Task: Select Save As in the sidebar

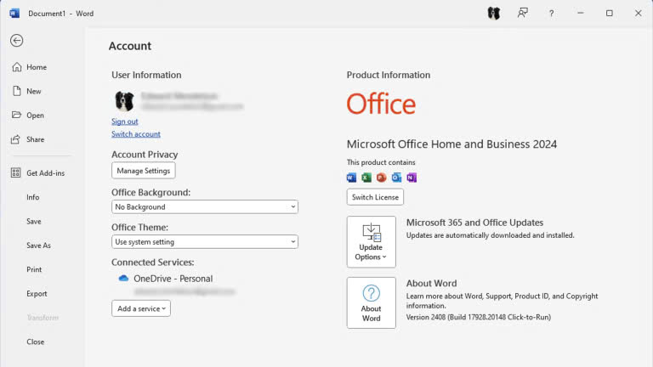Action: click(39, 246)
